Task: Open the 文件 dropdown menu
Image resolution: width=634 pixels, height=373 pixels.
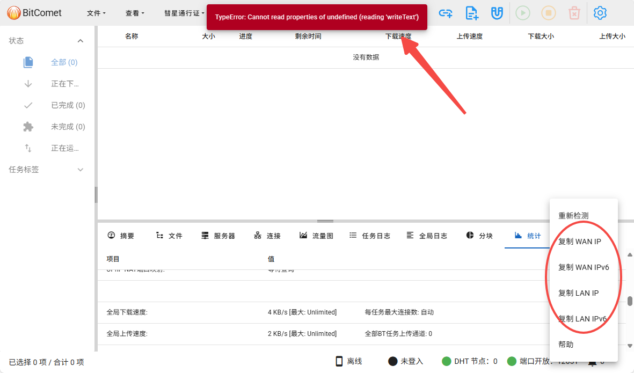Action: (x=96, y=13)
